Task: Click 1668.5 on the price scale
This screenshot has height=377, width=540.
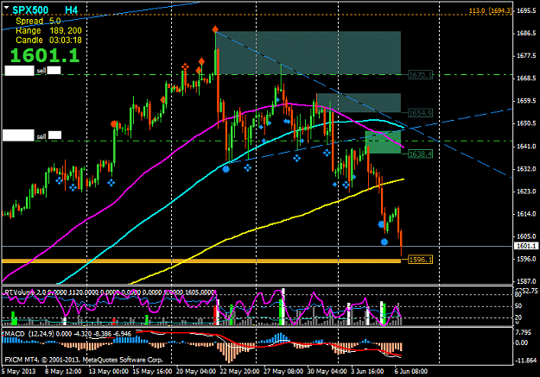Action: point(526,79)
